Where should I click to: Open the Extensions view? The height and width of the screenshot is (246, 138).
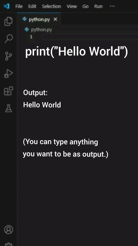(x=9, y=91)
